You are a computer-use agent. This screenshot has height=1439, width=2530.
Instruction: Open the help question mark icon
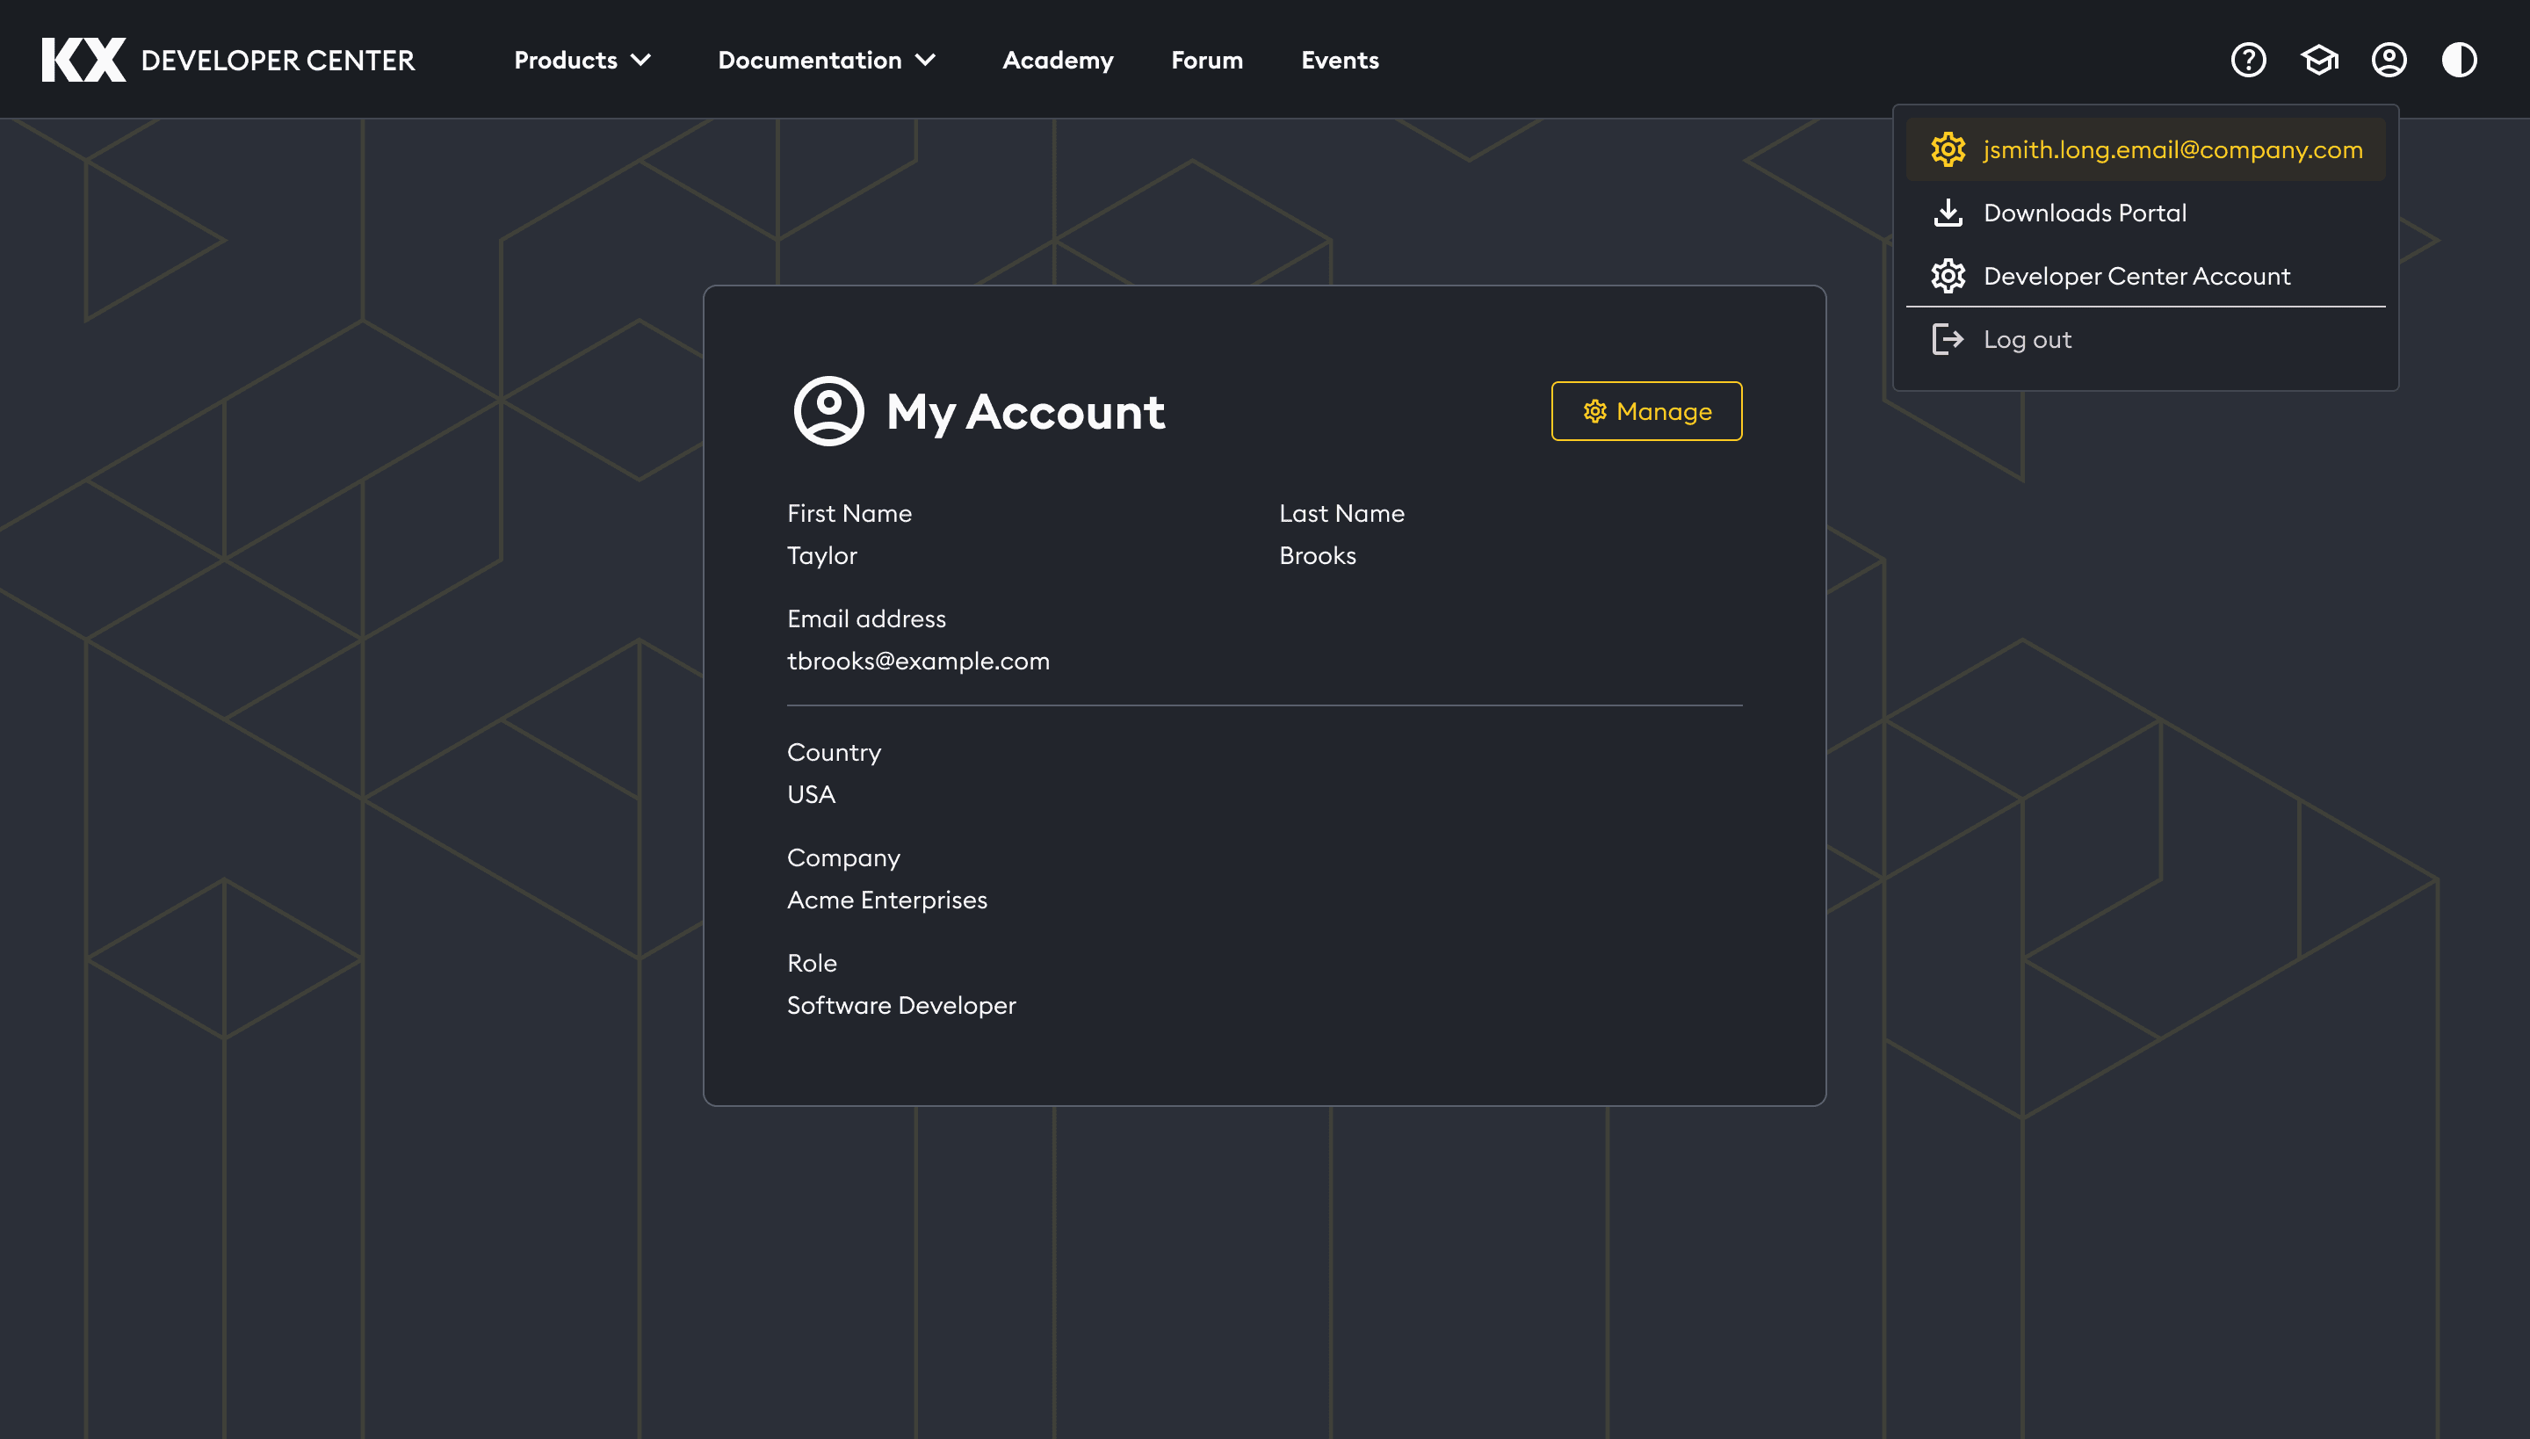coord(2248,60)
